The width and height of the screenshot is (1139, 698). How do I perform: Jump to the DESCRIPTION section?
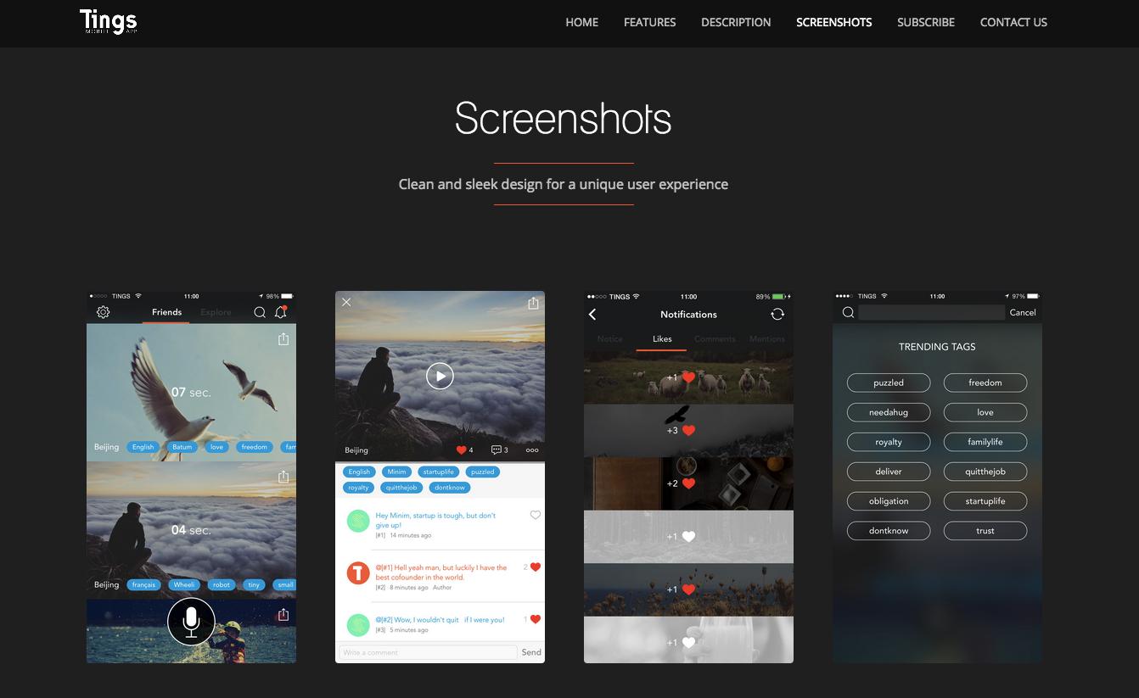point(736,22)
